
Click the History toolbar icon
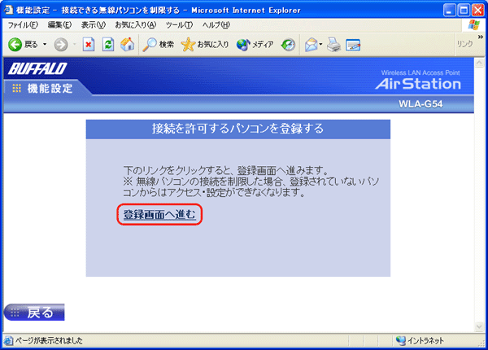tap(288, 44)
